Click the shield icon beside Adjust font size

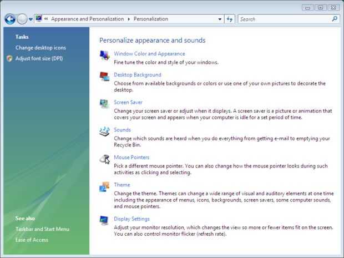point(9,58)
